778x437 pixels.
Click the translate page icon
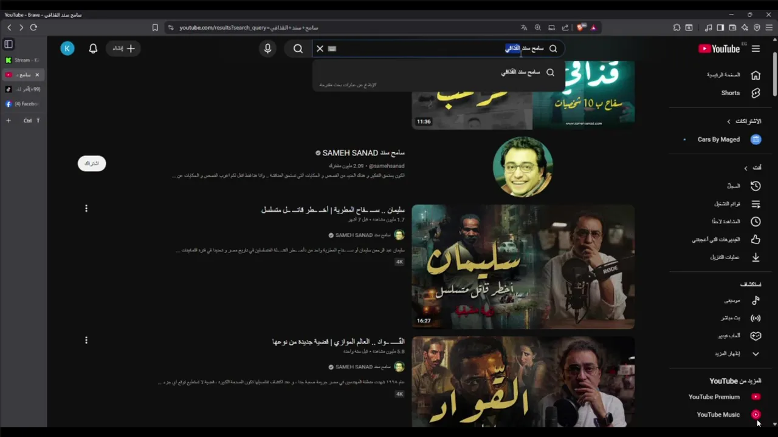tap(524, 27)
